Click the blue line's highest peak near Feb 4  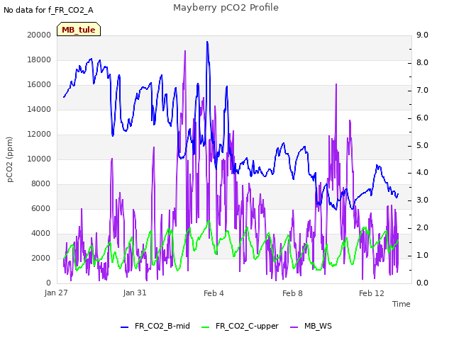pyautogui.click(x=207, y=42)
